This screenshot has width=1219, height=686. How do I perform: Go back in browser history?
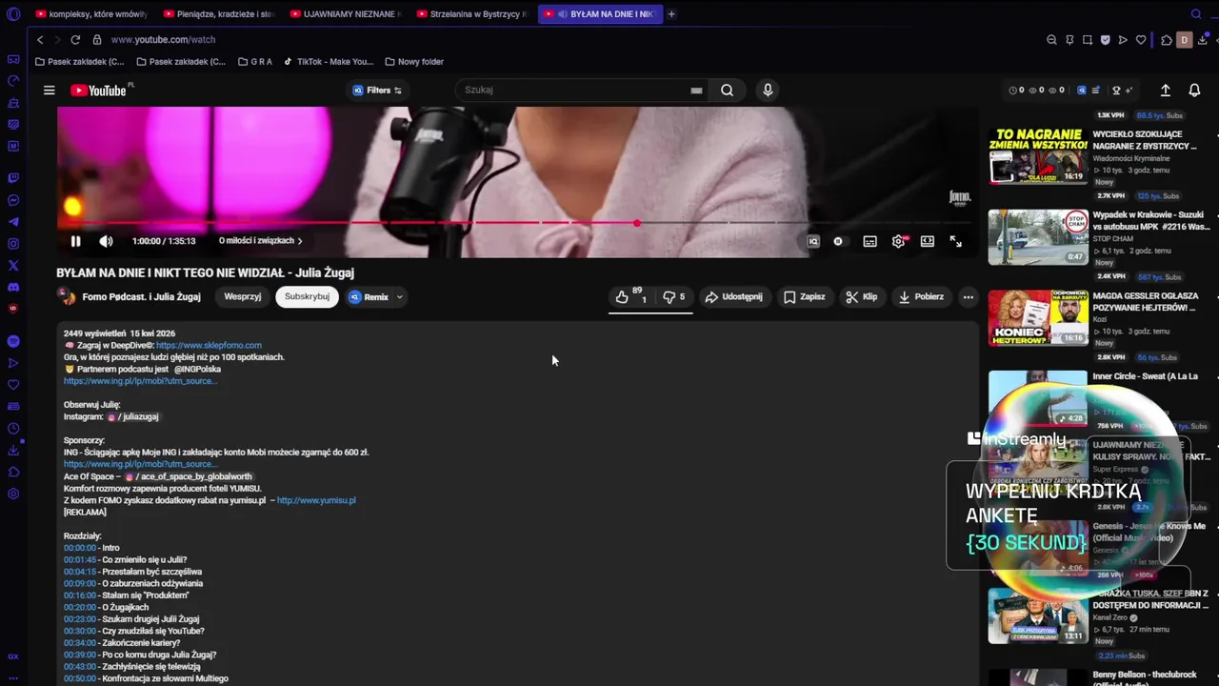pyautogui.click(x=40, y=40)
